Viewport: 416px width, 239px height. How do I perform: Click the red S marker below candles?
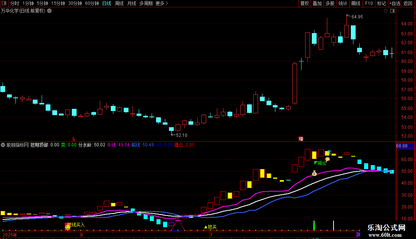click(x=74, y=139)
